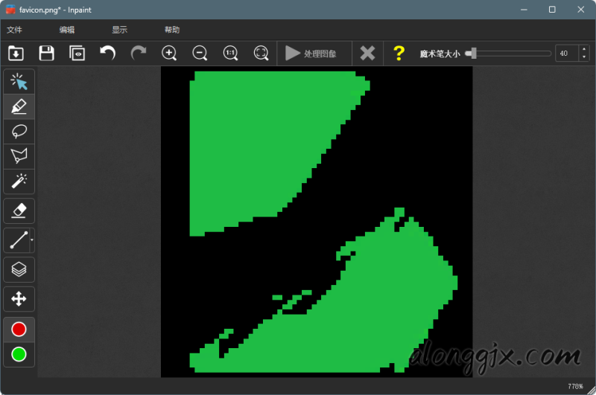Toggle the Marker brush tool
Image resolution: width=596 pixels, height=395 pixels.
coord(19,106)
